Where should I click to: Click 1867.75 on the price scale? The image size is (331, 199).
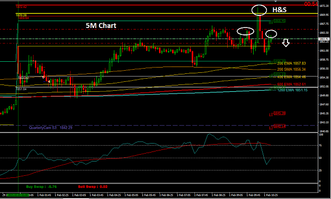324,24
